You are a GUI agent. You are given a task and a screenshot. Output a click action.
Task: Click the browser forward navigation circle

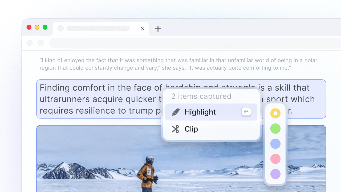(x=40, y=43)
